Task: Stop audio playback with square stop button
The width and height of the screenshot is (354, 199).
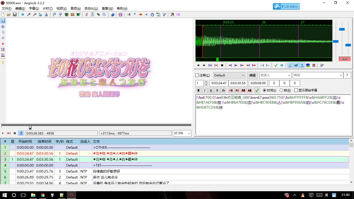Action: 222,65
